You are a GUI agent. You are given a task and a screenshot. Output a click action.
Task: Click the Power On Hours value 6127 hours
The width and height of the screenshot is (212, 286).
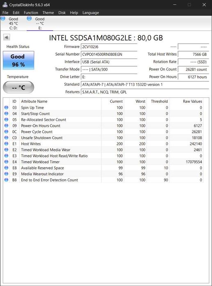(x=194, y=77)
